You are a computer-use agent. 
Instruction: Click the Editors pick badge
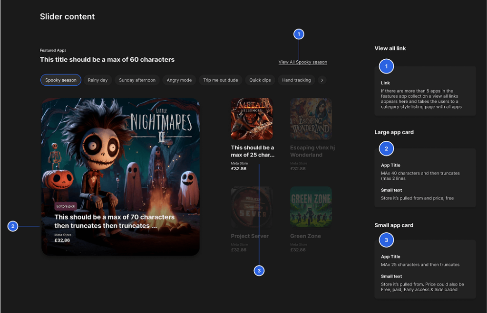click(66, 206)
